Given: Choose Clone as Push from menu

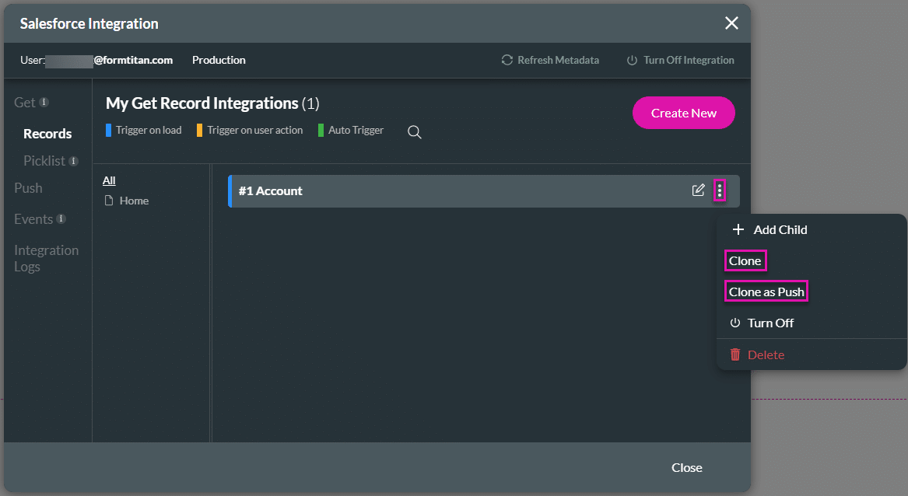Looking at the screenshot, I should point(766,292).
